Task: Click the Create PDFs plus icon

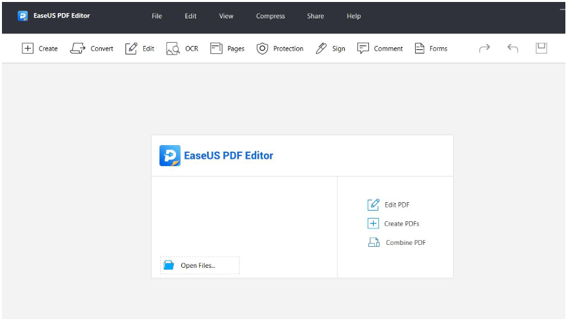Action: click(373, 224)
